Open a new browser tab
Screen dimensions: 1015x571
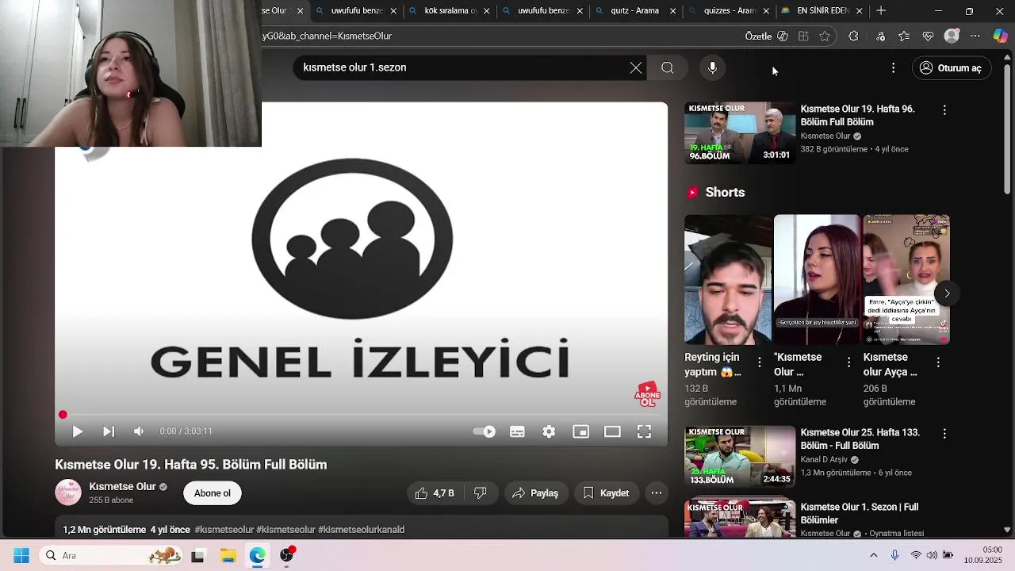coord(881,11)
